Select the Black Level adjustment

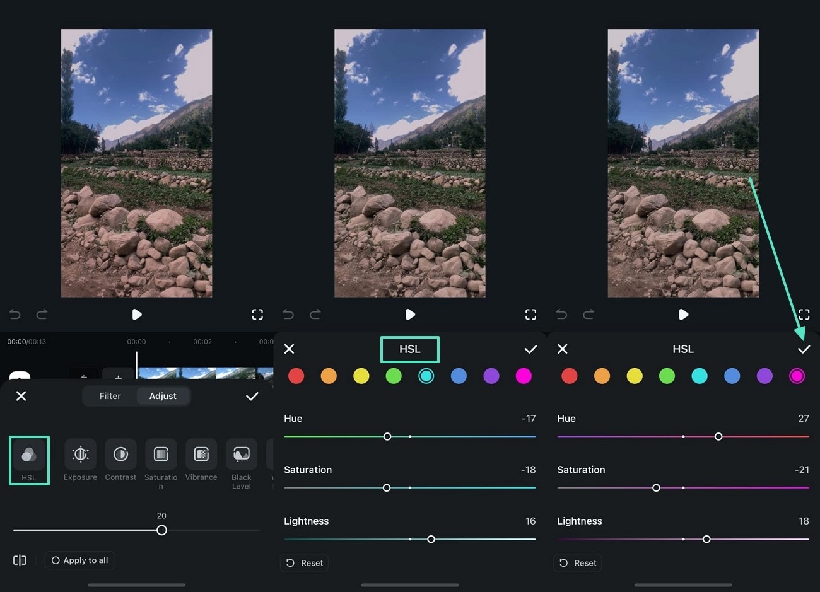point(241,455)
